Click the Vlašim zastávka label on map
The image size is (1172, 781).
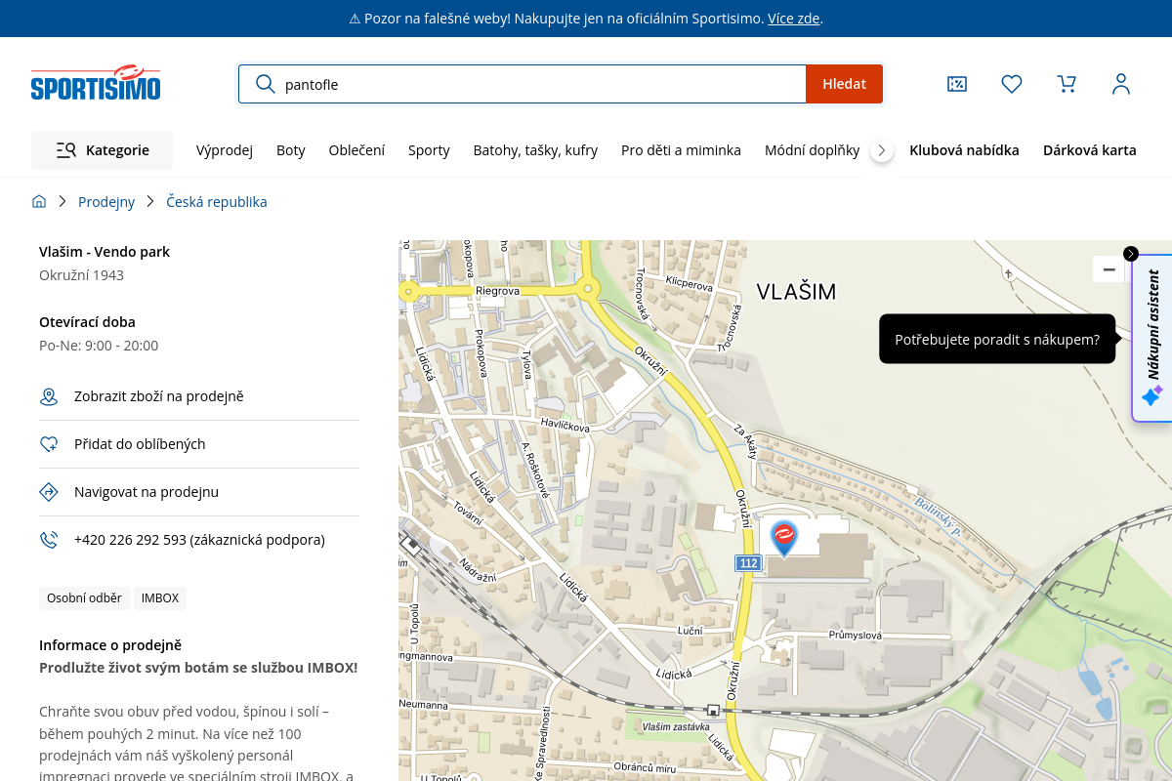[x=676, y=727]
